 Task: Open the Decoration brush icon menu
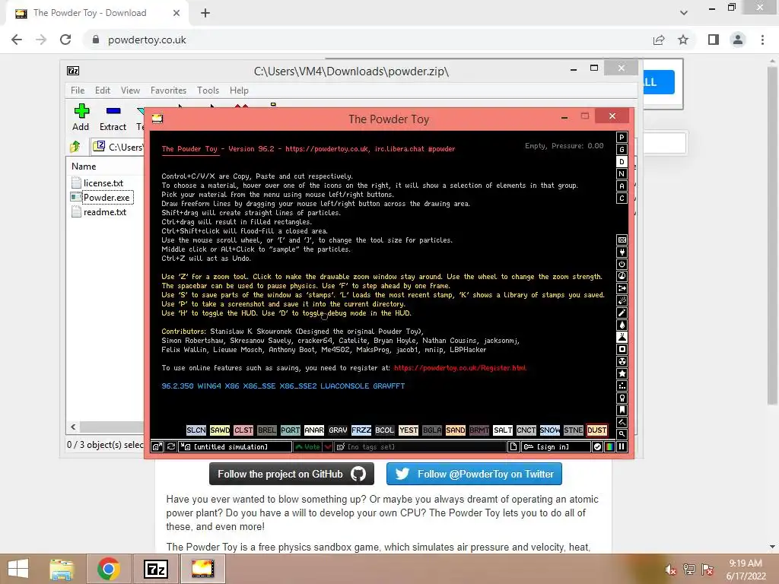(x=622, y=422)
